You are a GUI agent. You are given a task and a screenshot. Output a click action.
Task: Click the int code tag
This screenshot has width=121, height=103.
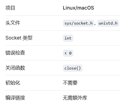68,38
